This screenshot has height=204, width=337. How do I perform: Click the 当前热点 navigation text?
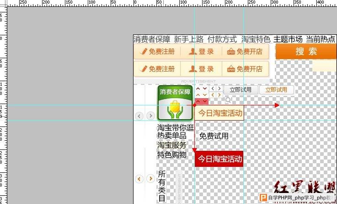321,39
